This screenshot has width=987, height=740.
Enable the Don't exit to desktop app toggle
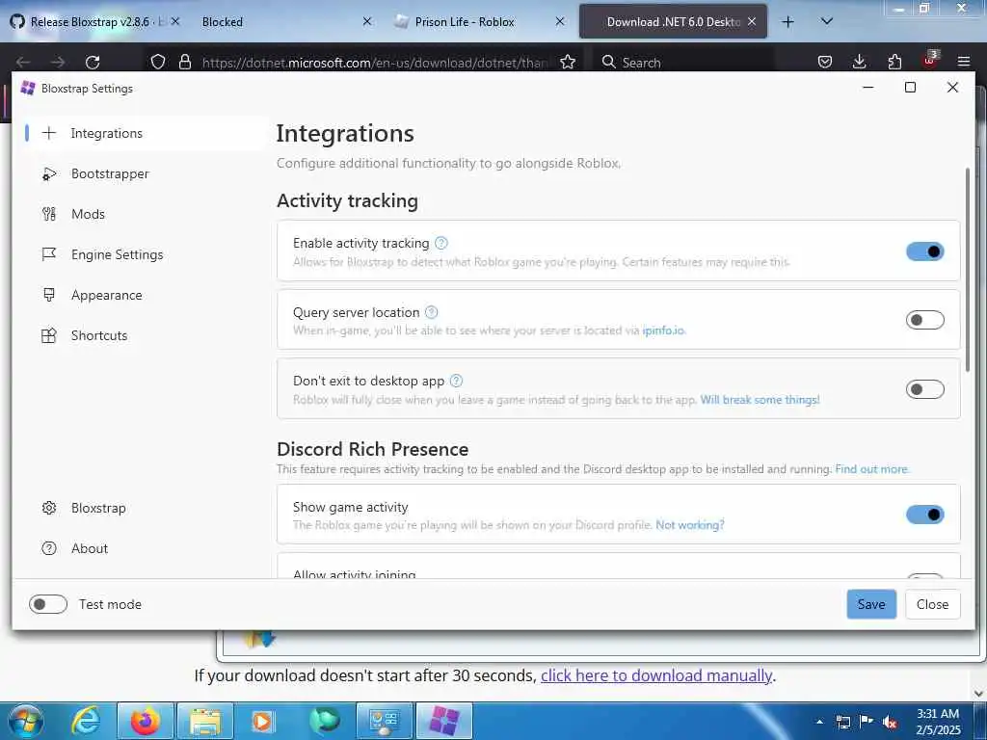click(x=924, y=389)
